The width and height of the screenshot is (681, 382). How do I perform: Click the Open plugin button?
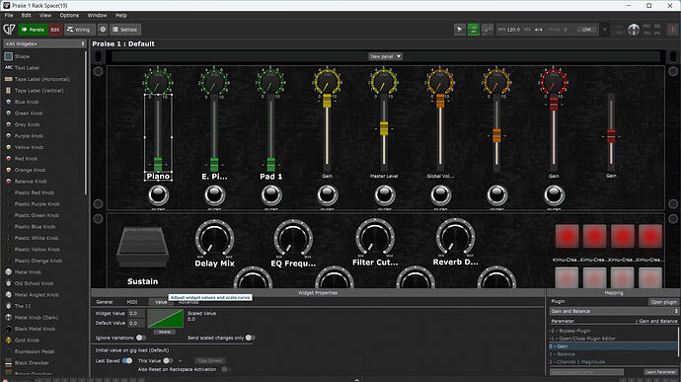[x=663, y=302]
